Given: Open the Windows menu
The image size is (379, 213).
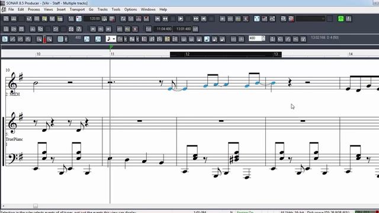Looking at the screenshot, I should pos(148,9).
